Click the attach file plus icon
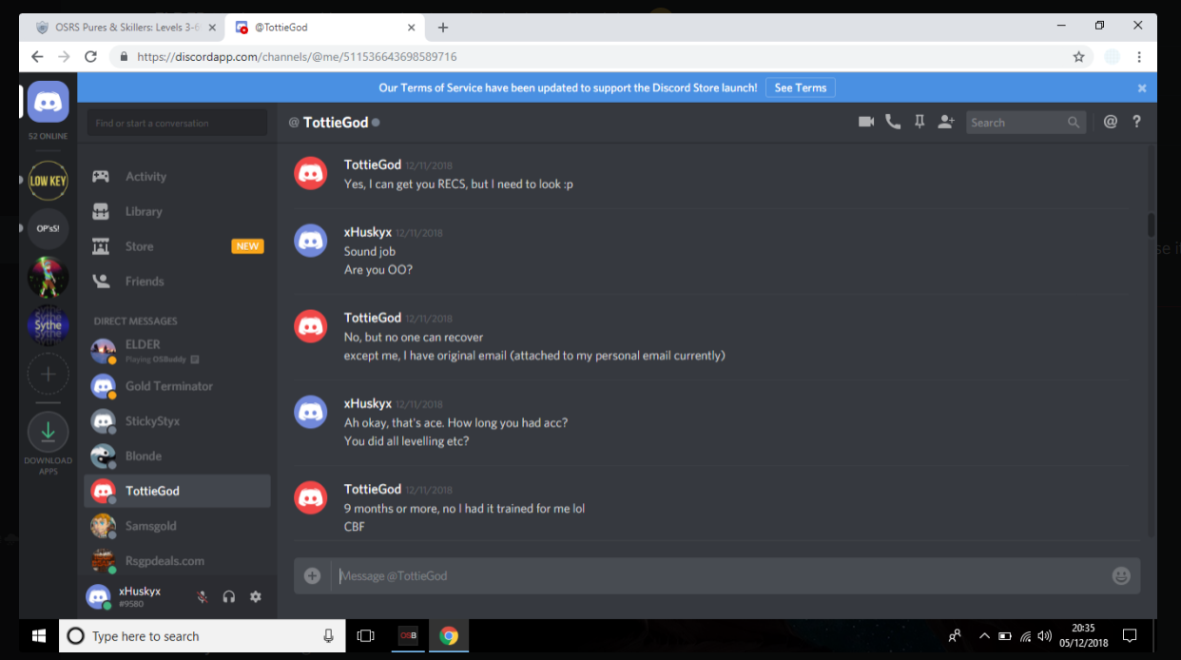Image resolution: width=1181 pixels, height=660 pixels. click(x=312, y=575)
